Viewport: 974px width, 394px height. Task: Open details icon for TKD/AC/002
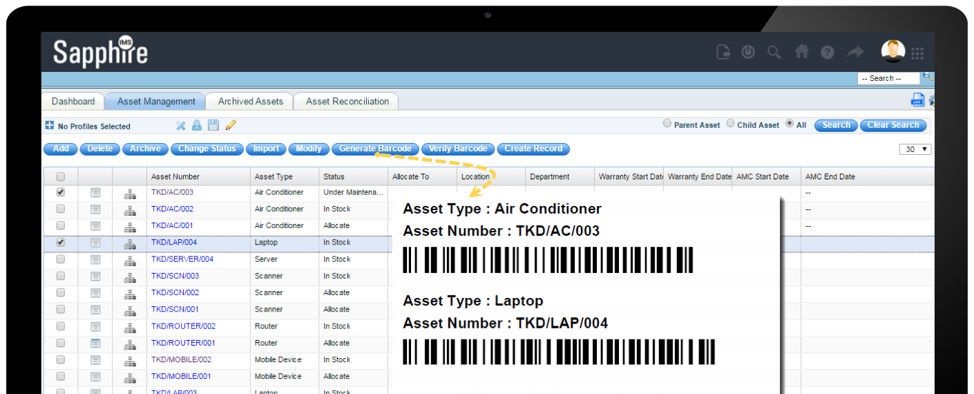(x=95, y=209)
